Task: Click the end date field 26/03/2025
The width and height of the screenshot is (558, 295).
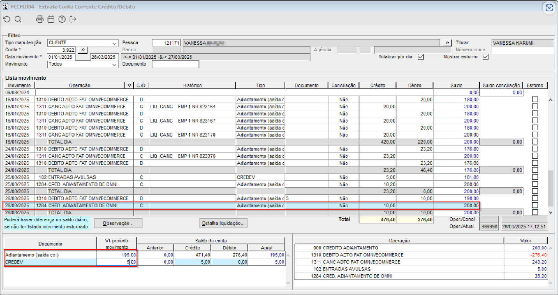Action: (105, 57)
